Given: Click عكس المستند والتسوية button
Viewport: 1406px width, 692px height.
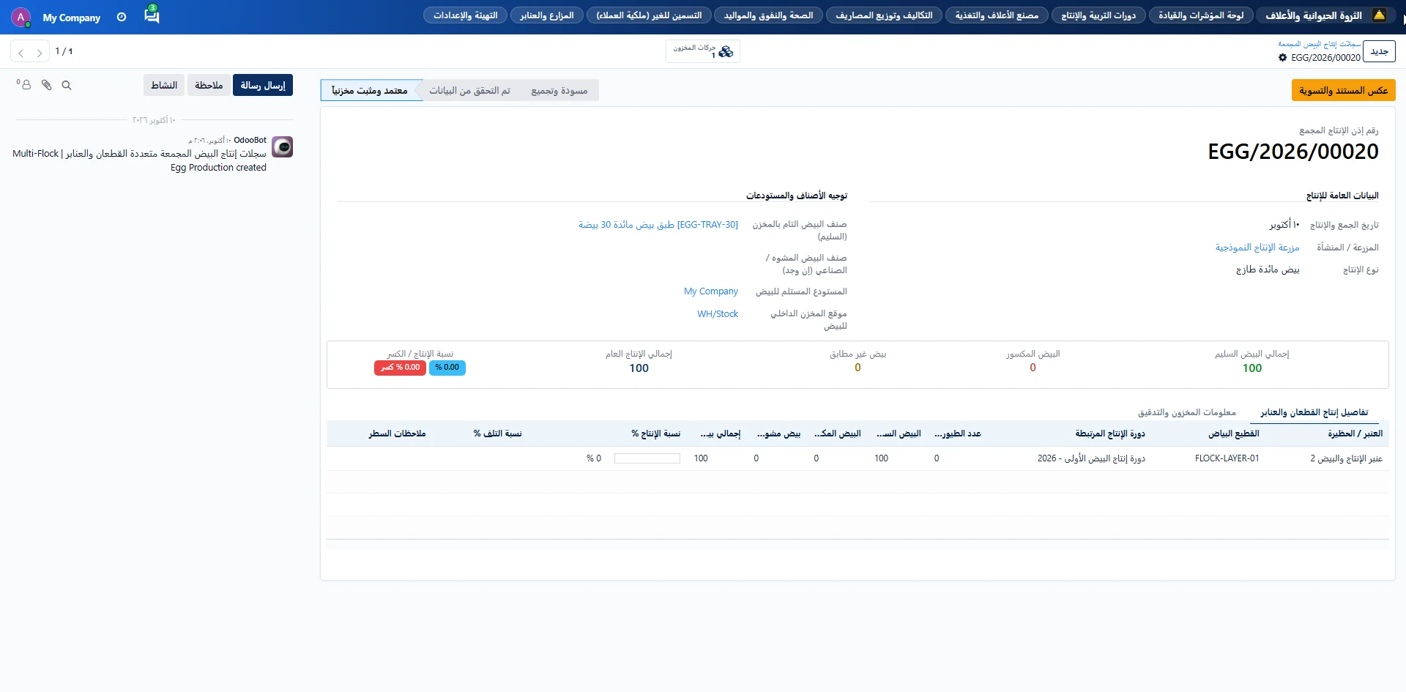Looking at the screenshot, I should click(1343, 90).
